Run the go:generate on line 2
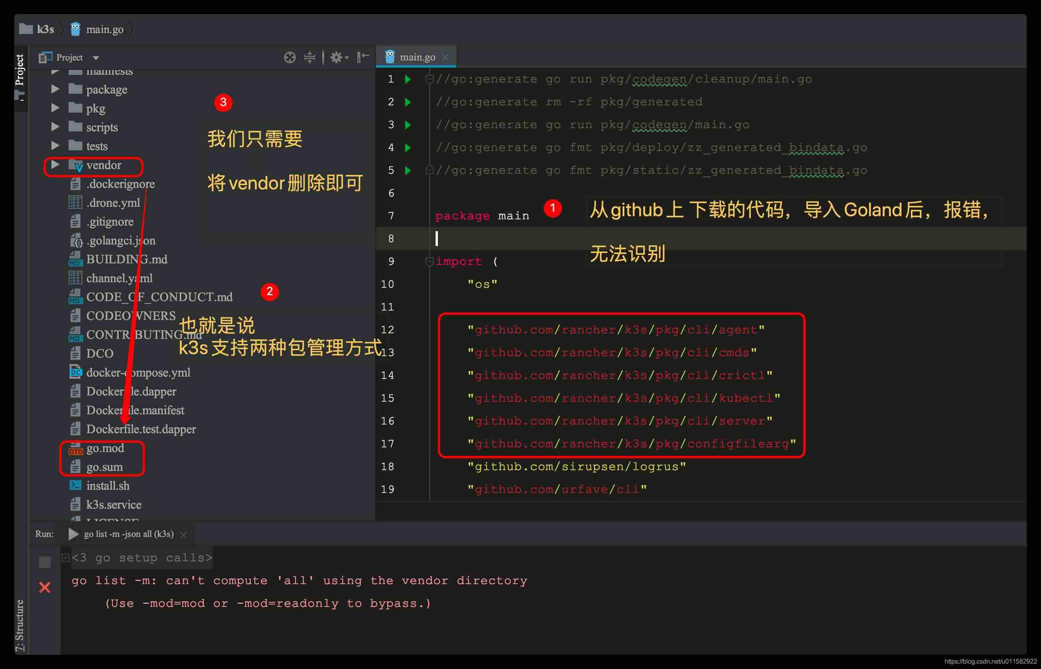 (408, 102)
